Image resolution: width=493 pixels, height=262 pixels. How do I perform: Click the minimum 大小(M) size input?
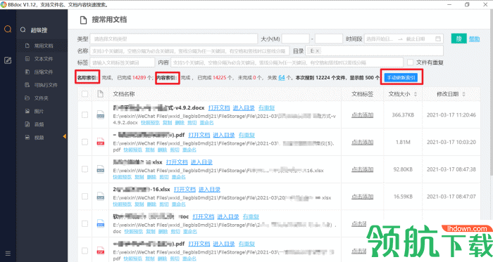click(x=296, y=39)
